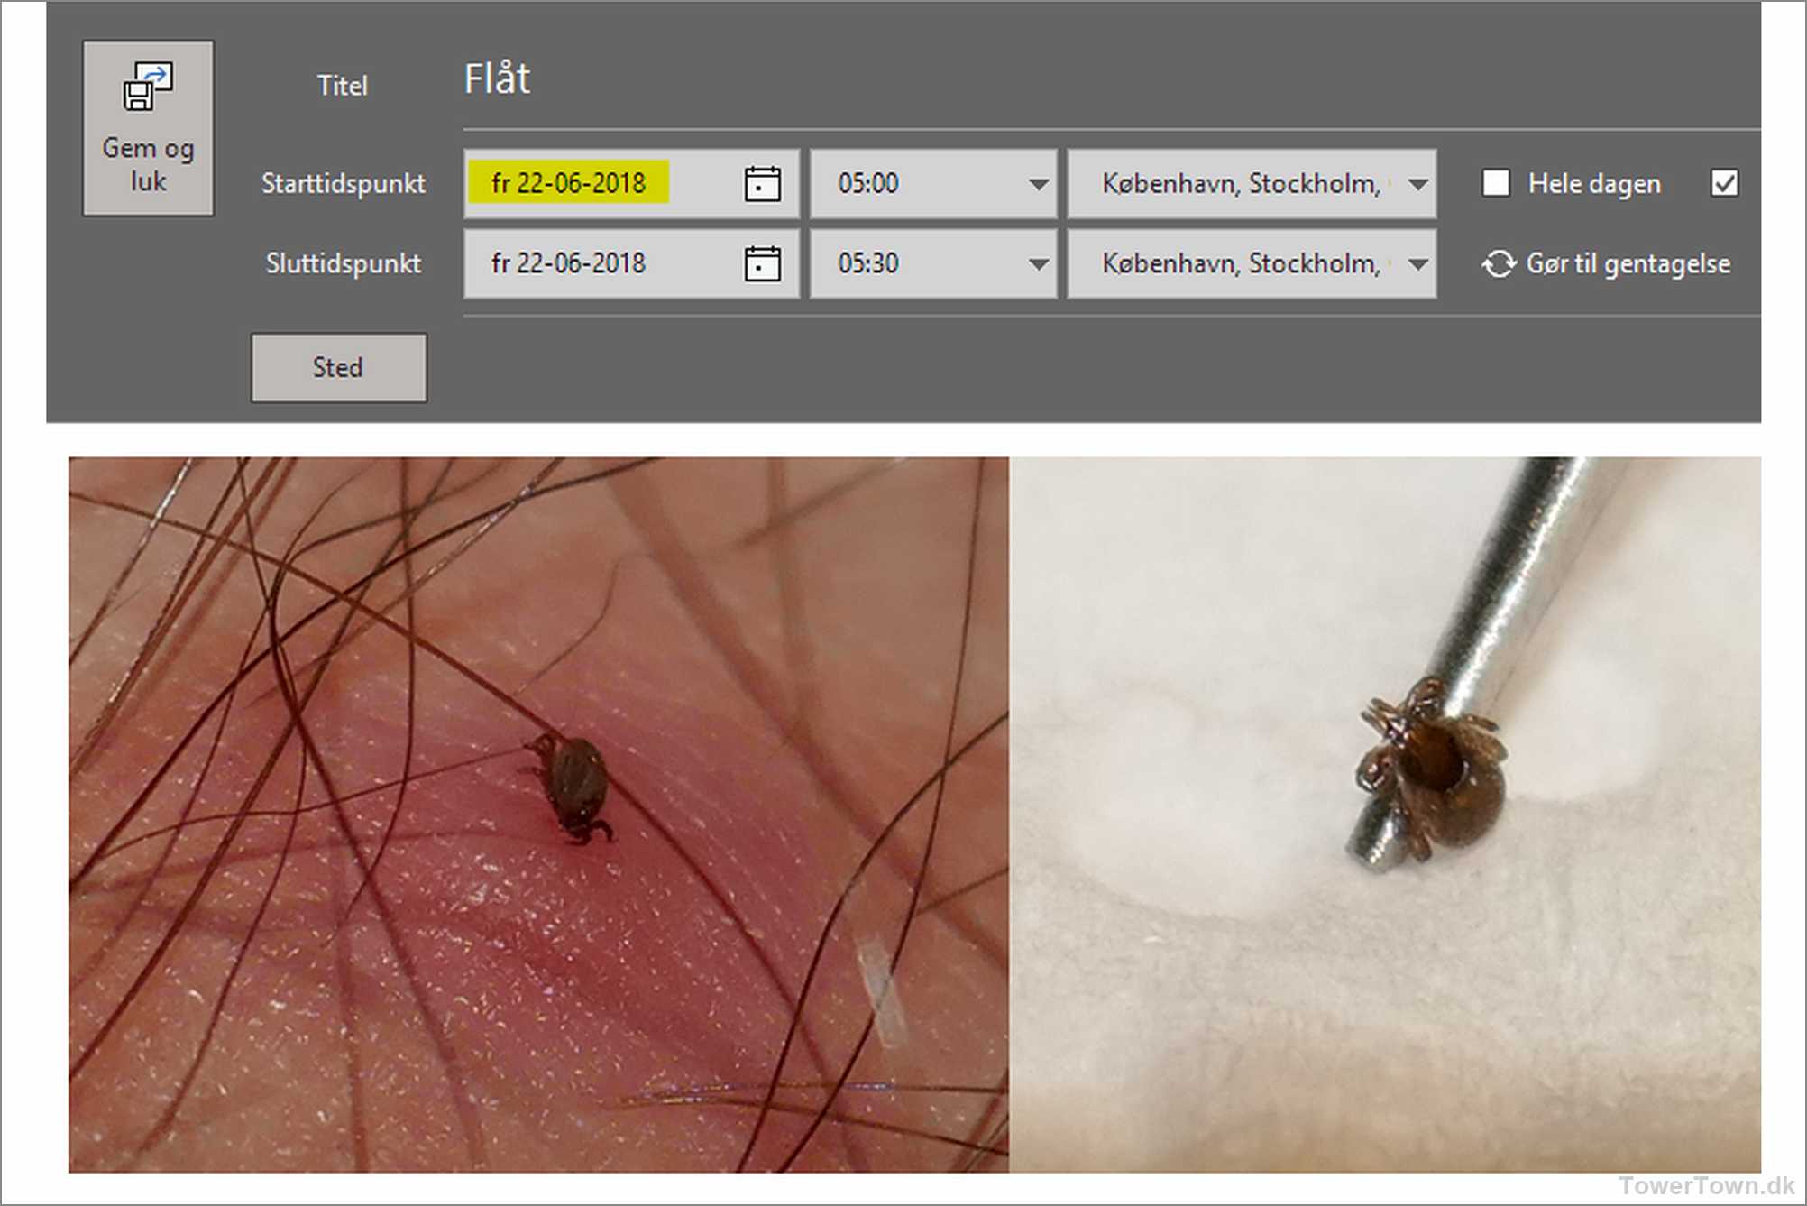
Task: Expand the 05:00 start time dropdown
Action: point(1038,184)
